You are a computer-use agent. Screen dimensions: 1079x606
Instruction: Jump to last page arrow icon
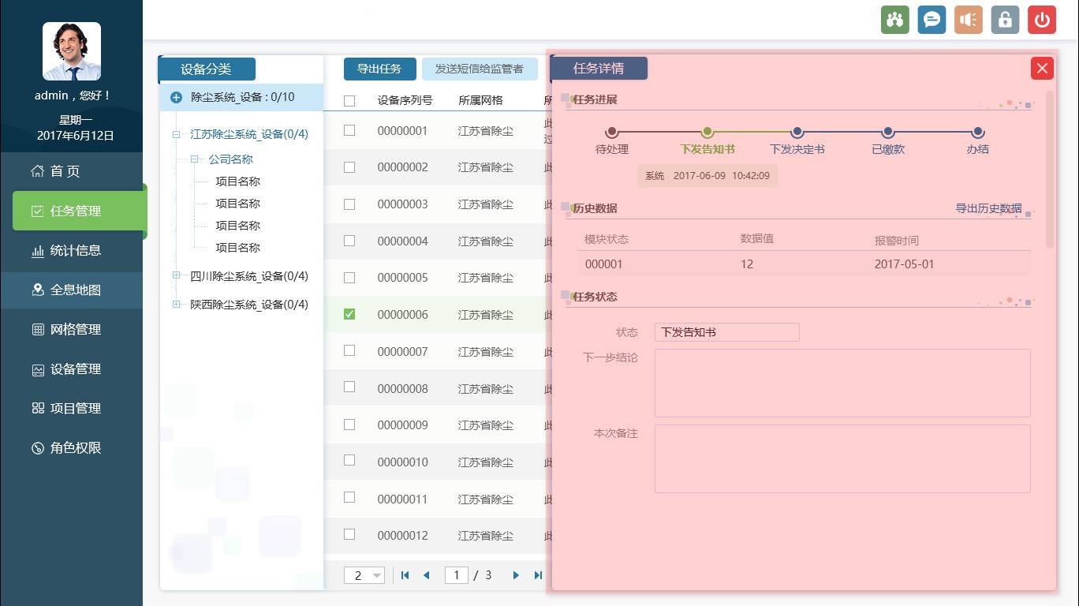[x=538, y=575]
